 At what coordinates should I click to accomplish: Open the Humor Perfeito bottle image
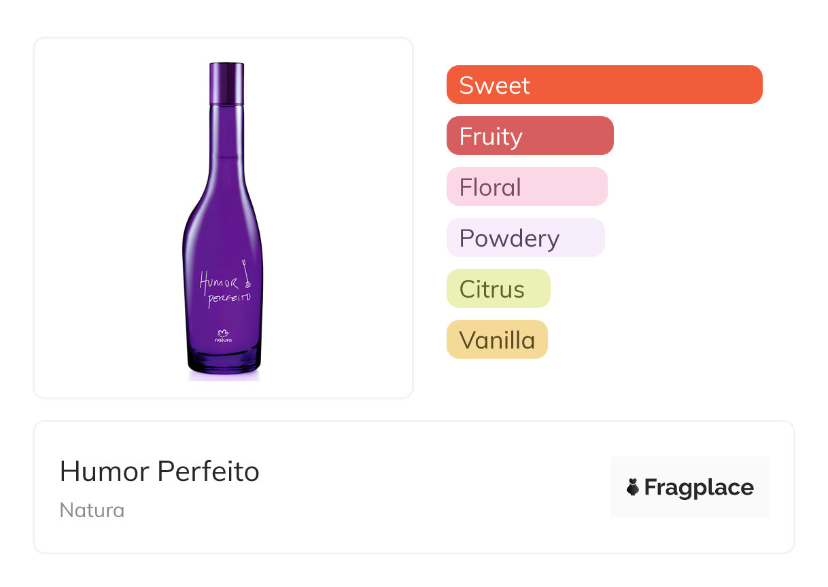point(224,217)
